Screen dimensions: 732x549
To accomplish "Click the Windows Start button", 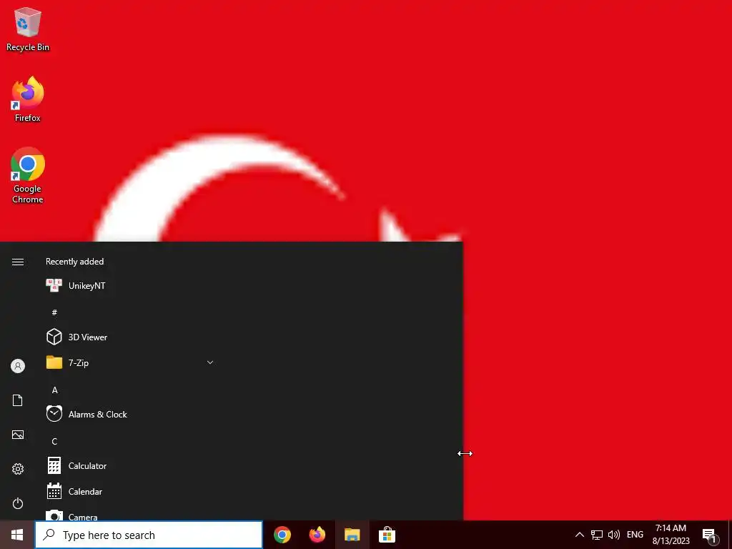I will click(x=17, y=535).
